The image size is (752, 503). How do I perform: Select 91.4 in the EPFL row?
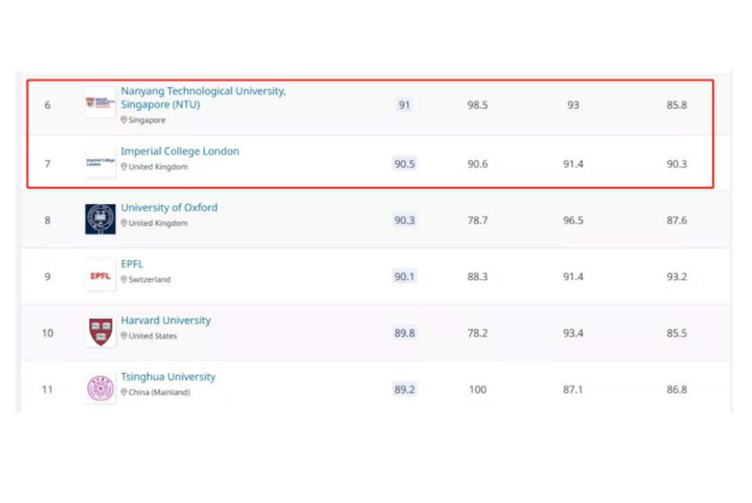(x=573, y=276)
